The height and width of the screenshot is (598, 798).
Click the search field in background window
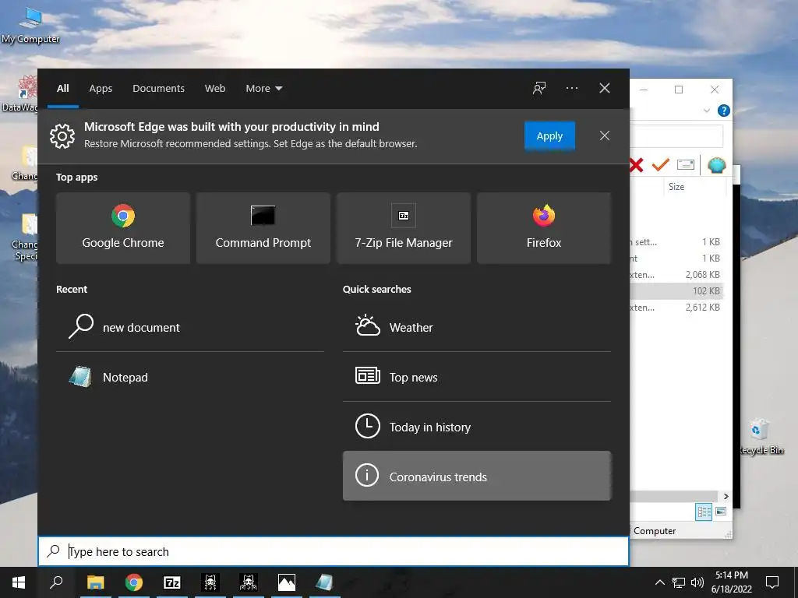tap(676, 136)
